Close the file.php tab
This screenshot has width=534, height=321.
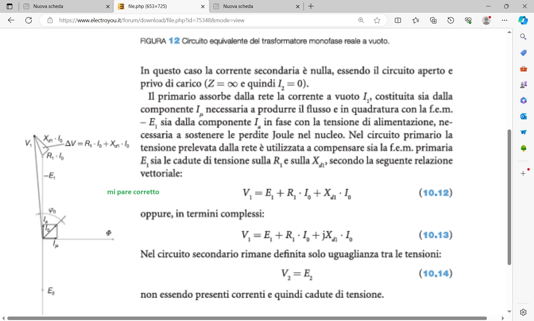203,6
